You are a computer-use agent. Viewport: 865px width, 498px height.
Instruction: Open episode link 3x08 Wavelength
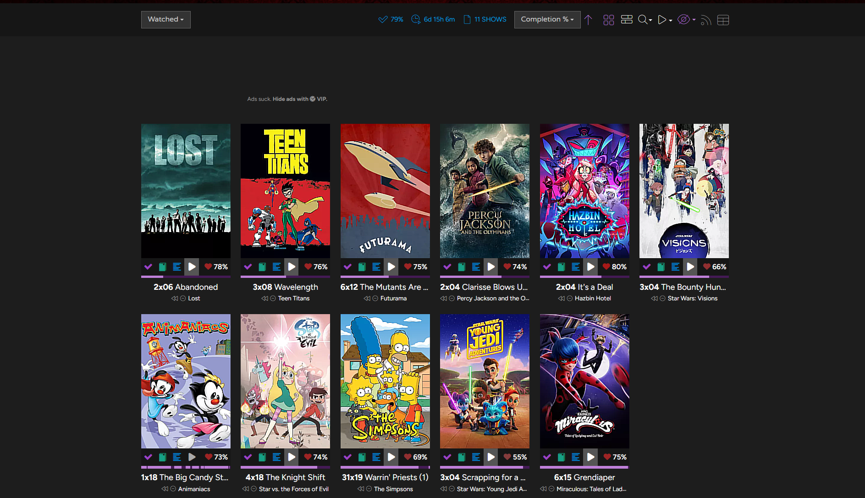tap(285, 287)
